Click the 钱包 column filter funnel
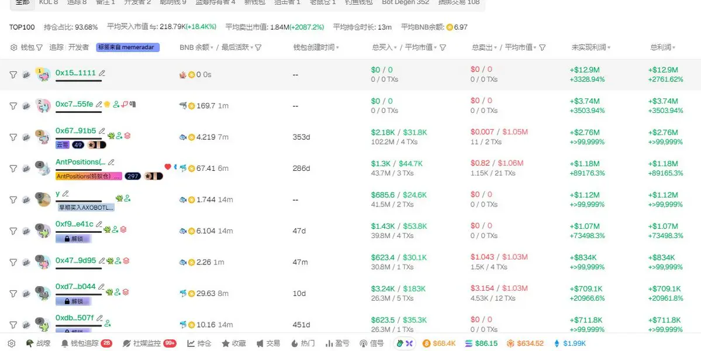The image size is (701, 351). [39, 47]
